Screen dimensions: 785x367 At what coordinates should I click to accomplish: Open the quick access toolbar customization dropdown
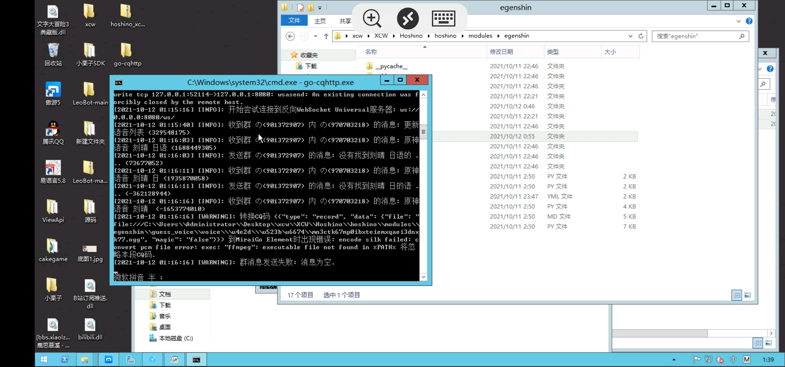coord(320,7)
